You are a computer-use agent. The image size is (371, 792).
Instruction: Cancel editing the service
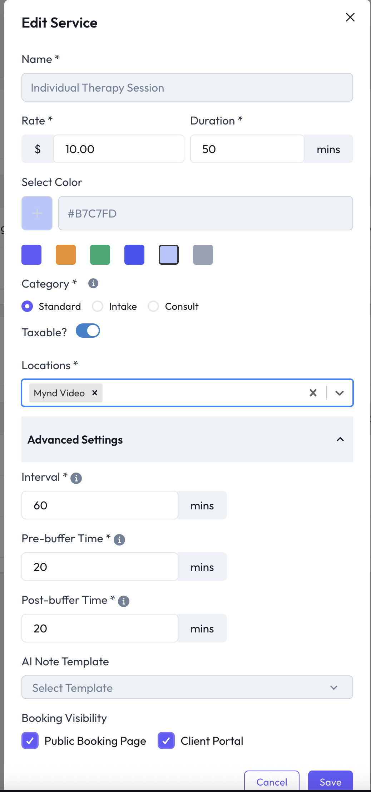[272, 782]
